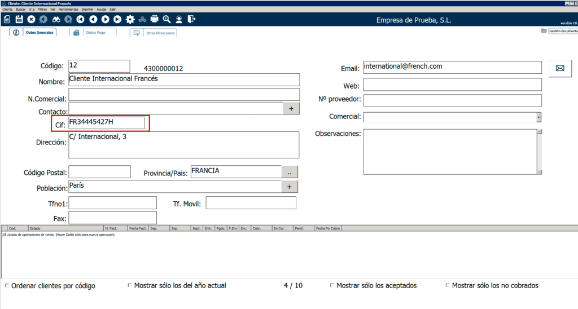Send email using the envelope button

pos(560,68)
